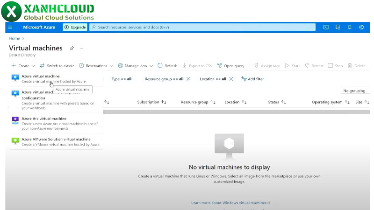This screenshot has width=374, height=210.
Task: Sort by the Subscription column
Action: [x=151, y=102]
